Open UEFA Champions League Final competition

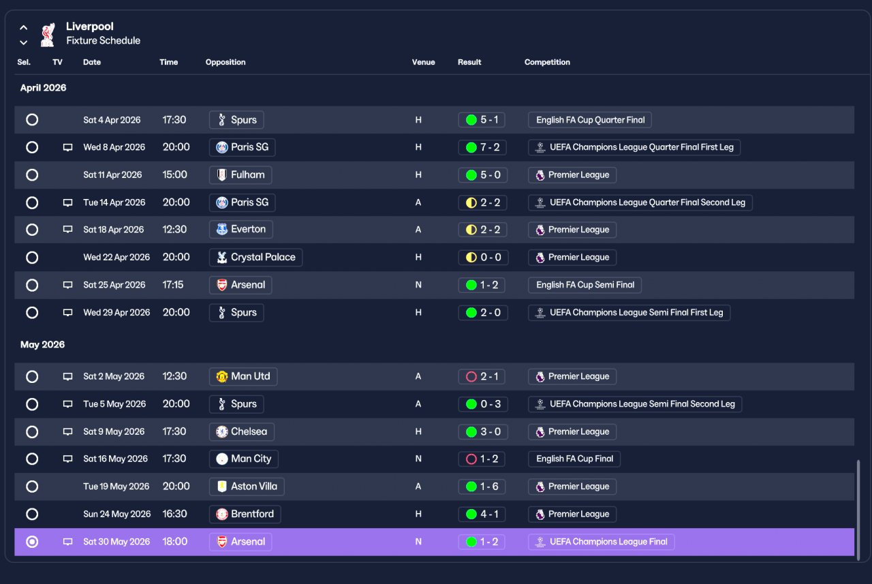pos(602,542)
